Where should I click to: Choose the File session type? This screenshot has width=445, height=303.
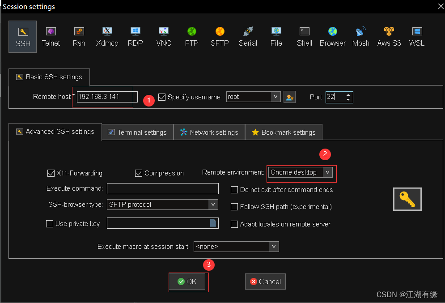(276, 37)
